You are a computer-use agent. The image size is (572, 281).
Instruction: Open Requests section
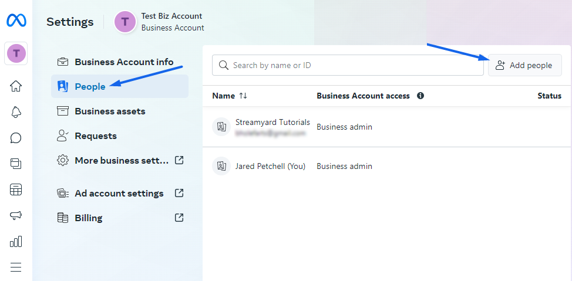(x=120, y=136)
